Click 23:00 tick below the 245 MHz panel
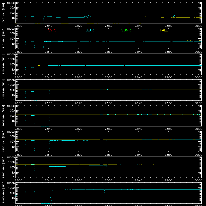The image size is (206, 206). point(18,26)
